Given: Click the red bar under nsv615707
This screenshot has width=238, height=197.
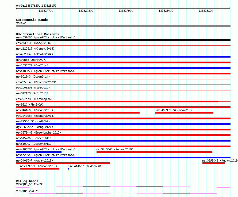Looking at the screenshot, I should 123,146.
